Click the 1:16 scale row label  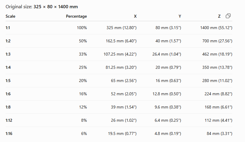(9, 133)
